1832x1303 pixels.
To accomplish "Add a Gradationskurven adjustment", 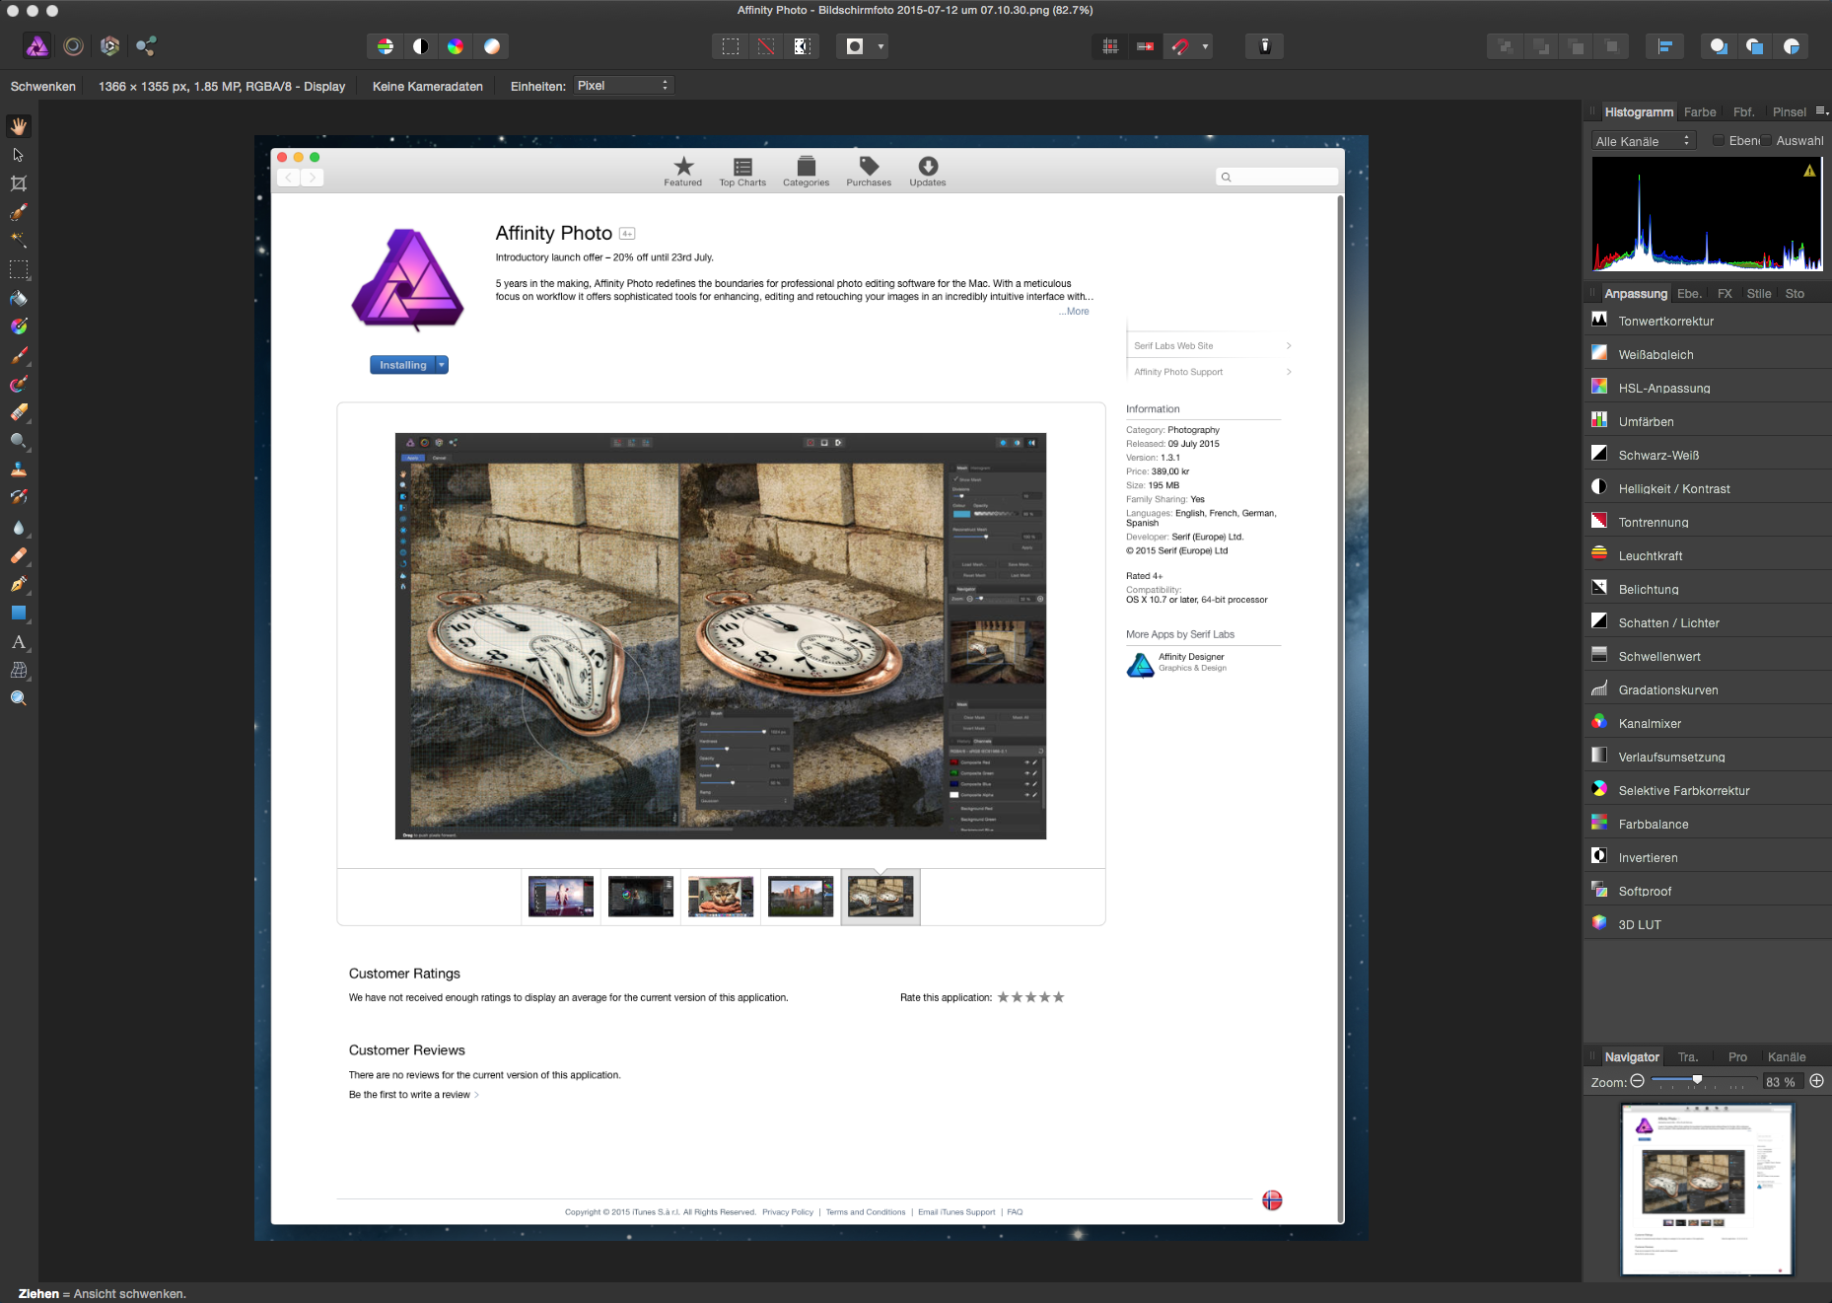I will pos(1707,689).
